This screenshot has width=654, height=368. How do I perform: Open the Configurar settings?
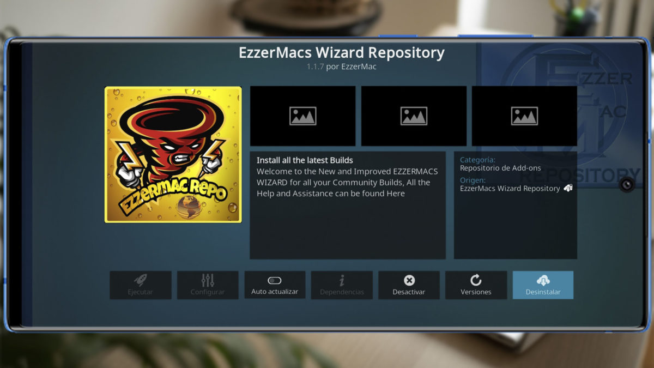[x=208, y=285]
